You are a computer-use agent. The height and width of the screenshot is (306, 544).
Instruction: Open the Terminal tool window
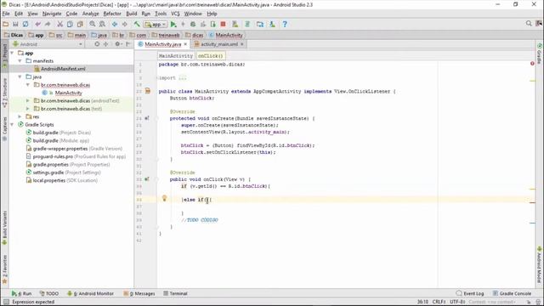click(x=175, y=293)
